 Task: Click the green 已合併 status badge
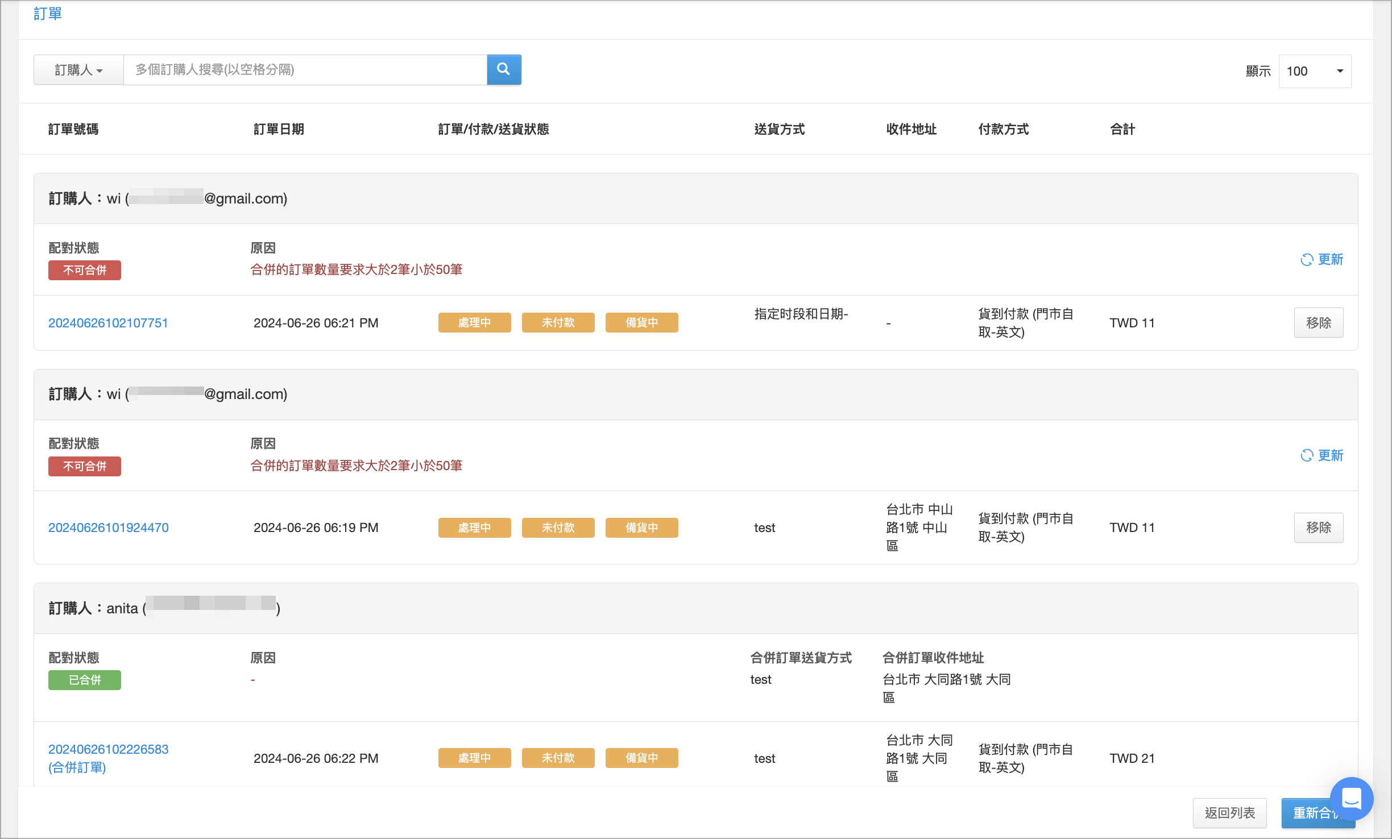point(85,680)
